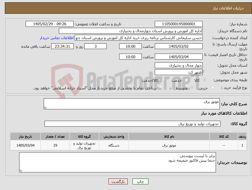Click the دستگاه unit cell
This screenshot has width=252, height=190.
click(x=114, y=145)
